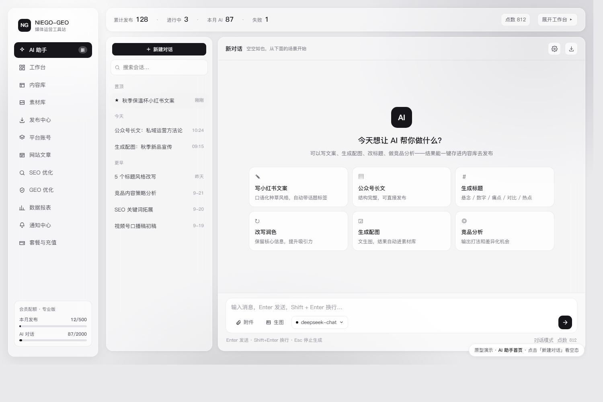Focus the 搜索会话 search field
The width and height of the screenshot is (603, 402).
coord(159,68)
